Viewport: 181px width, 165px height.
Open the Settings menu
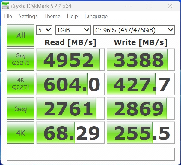click(28, 16)
